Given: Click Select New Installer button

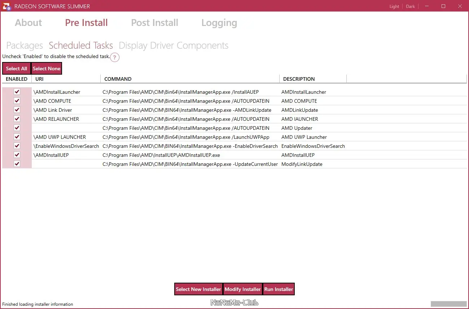Looking at the screenshot, I should pyautogui.click(x=198, y=289).
